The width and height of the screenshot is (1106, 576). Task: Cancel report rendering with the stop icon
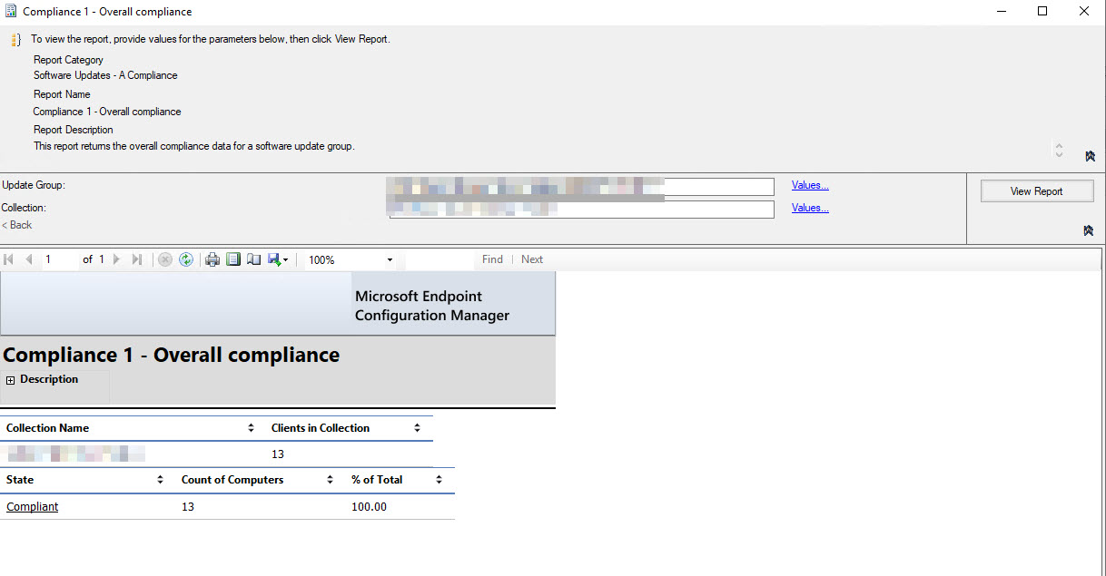click(x=165, y=259)
